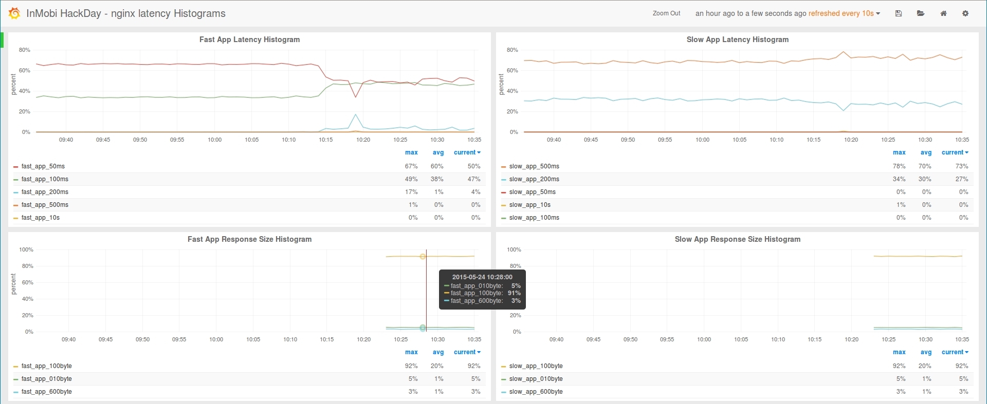
Task: Open color picker for slow_app_500ms swatch
Action: [504, 167]
